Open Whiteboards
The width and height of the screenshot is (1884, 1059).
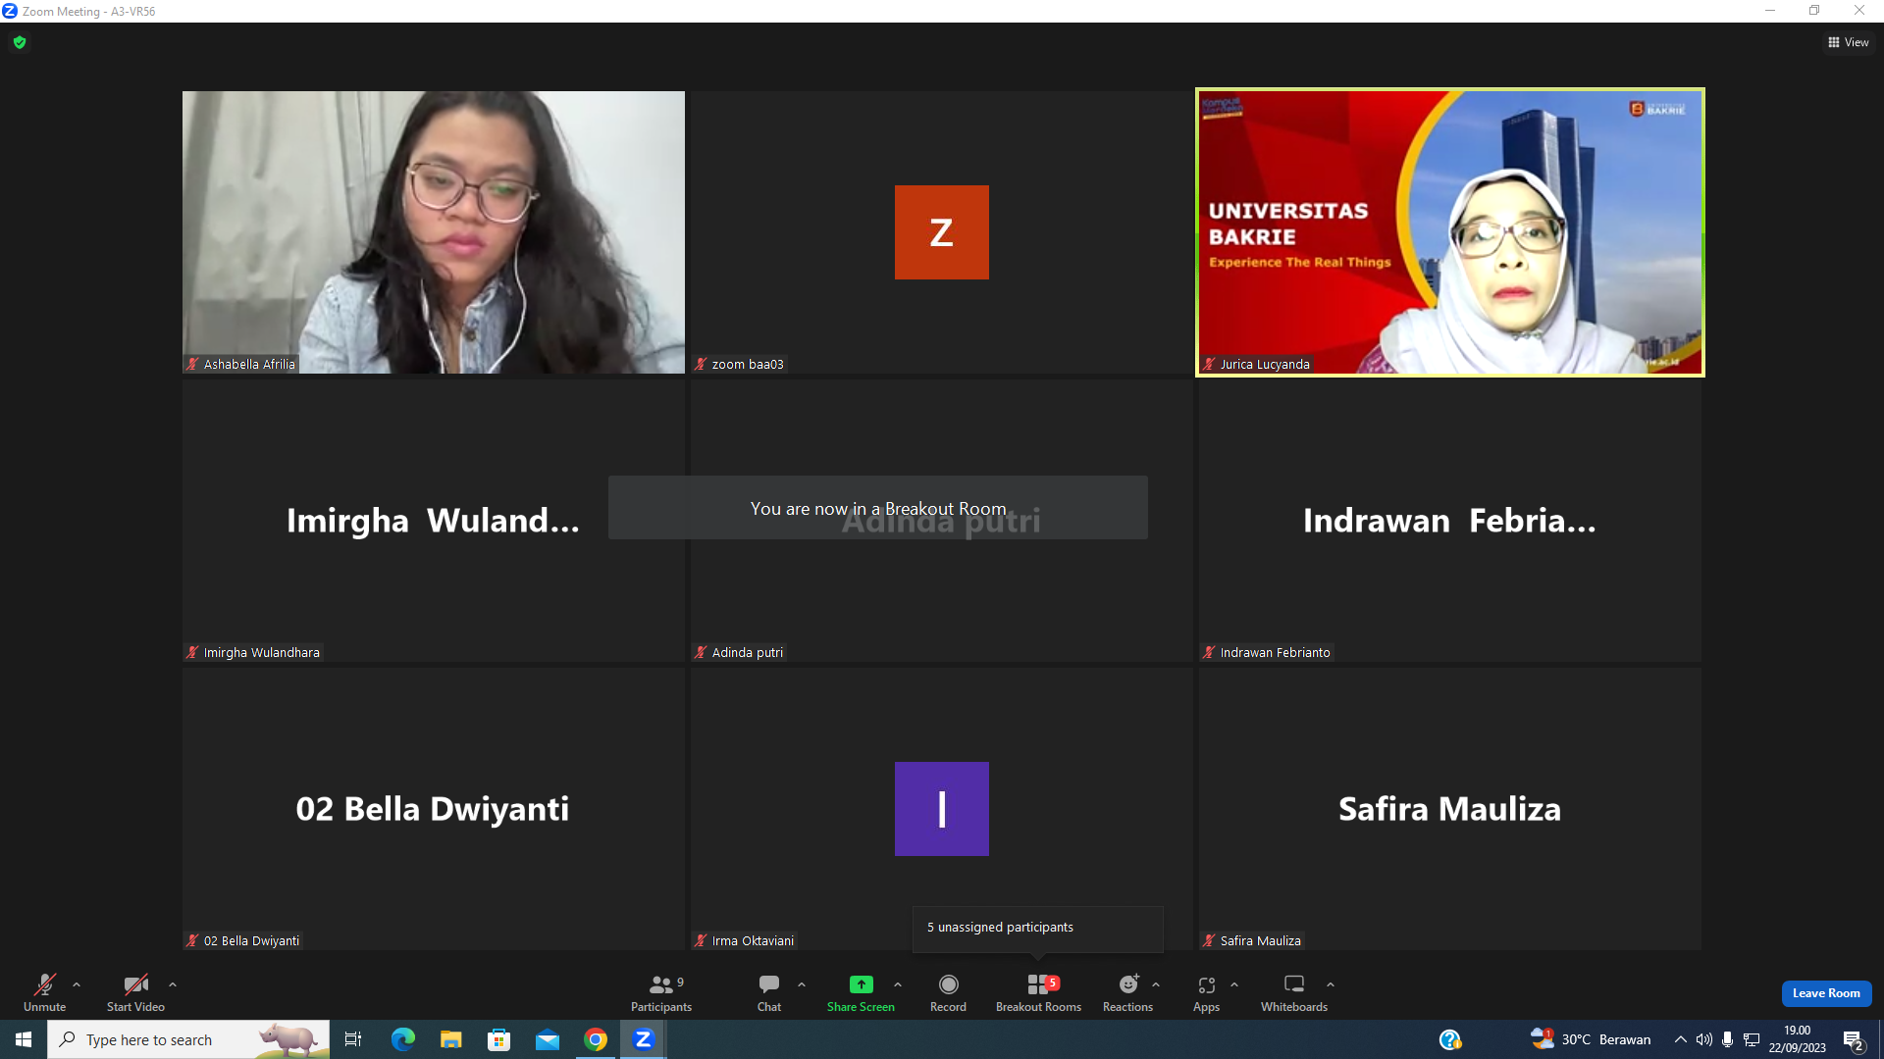click(x=1294, y=991)
